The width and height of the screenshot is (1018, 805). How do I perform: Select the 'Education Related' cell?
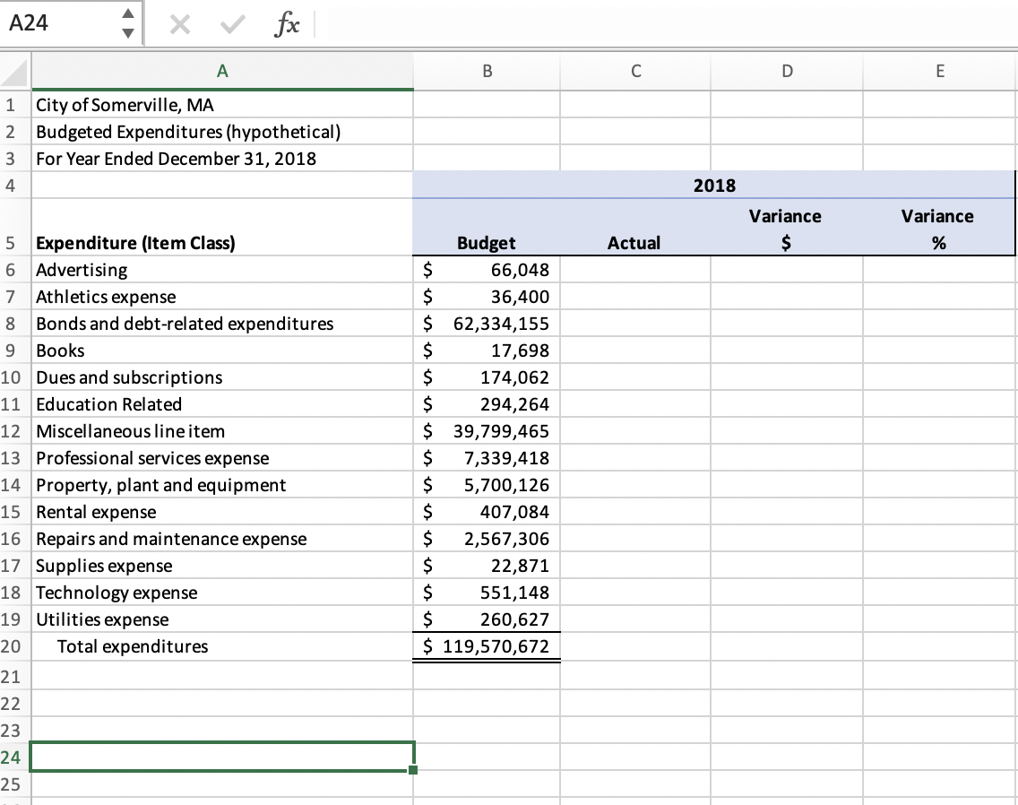tap(222, 404)
